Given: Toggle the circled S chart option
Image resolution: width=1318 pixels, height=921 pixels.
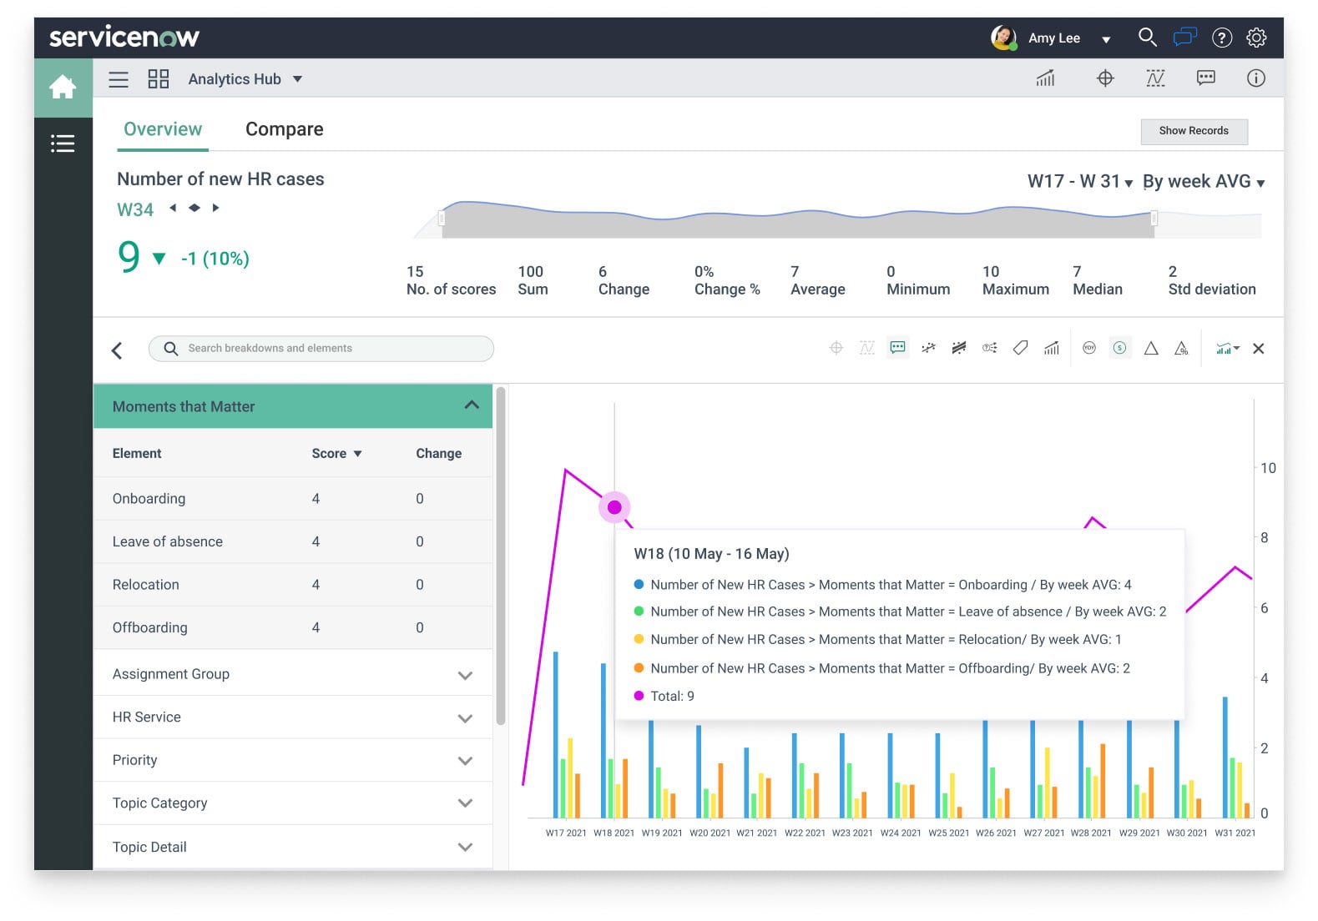Looking at the screenshot, I should (x=1120, y=348).
